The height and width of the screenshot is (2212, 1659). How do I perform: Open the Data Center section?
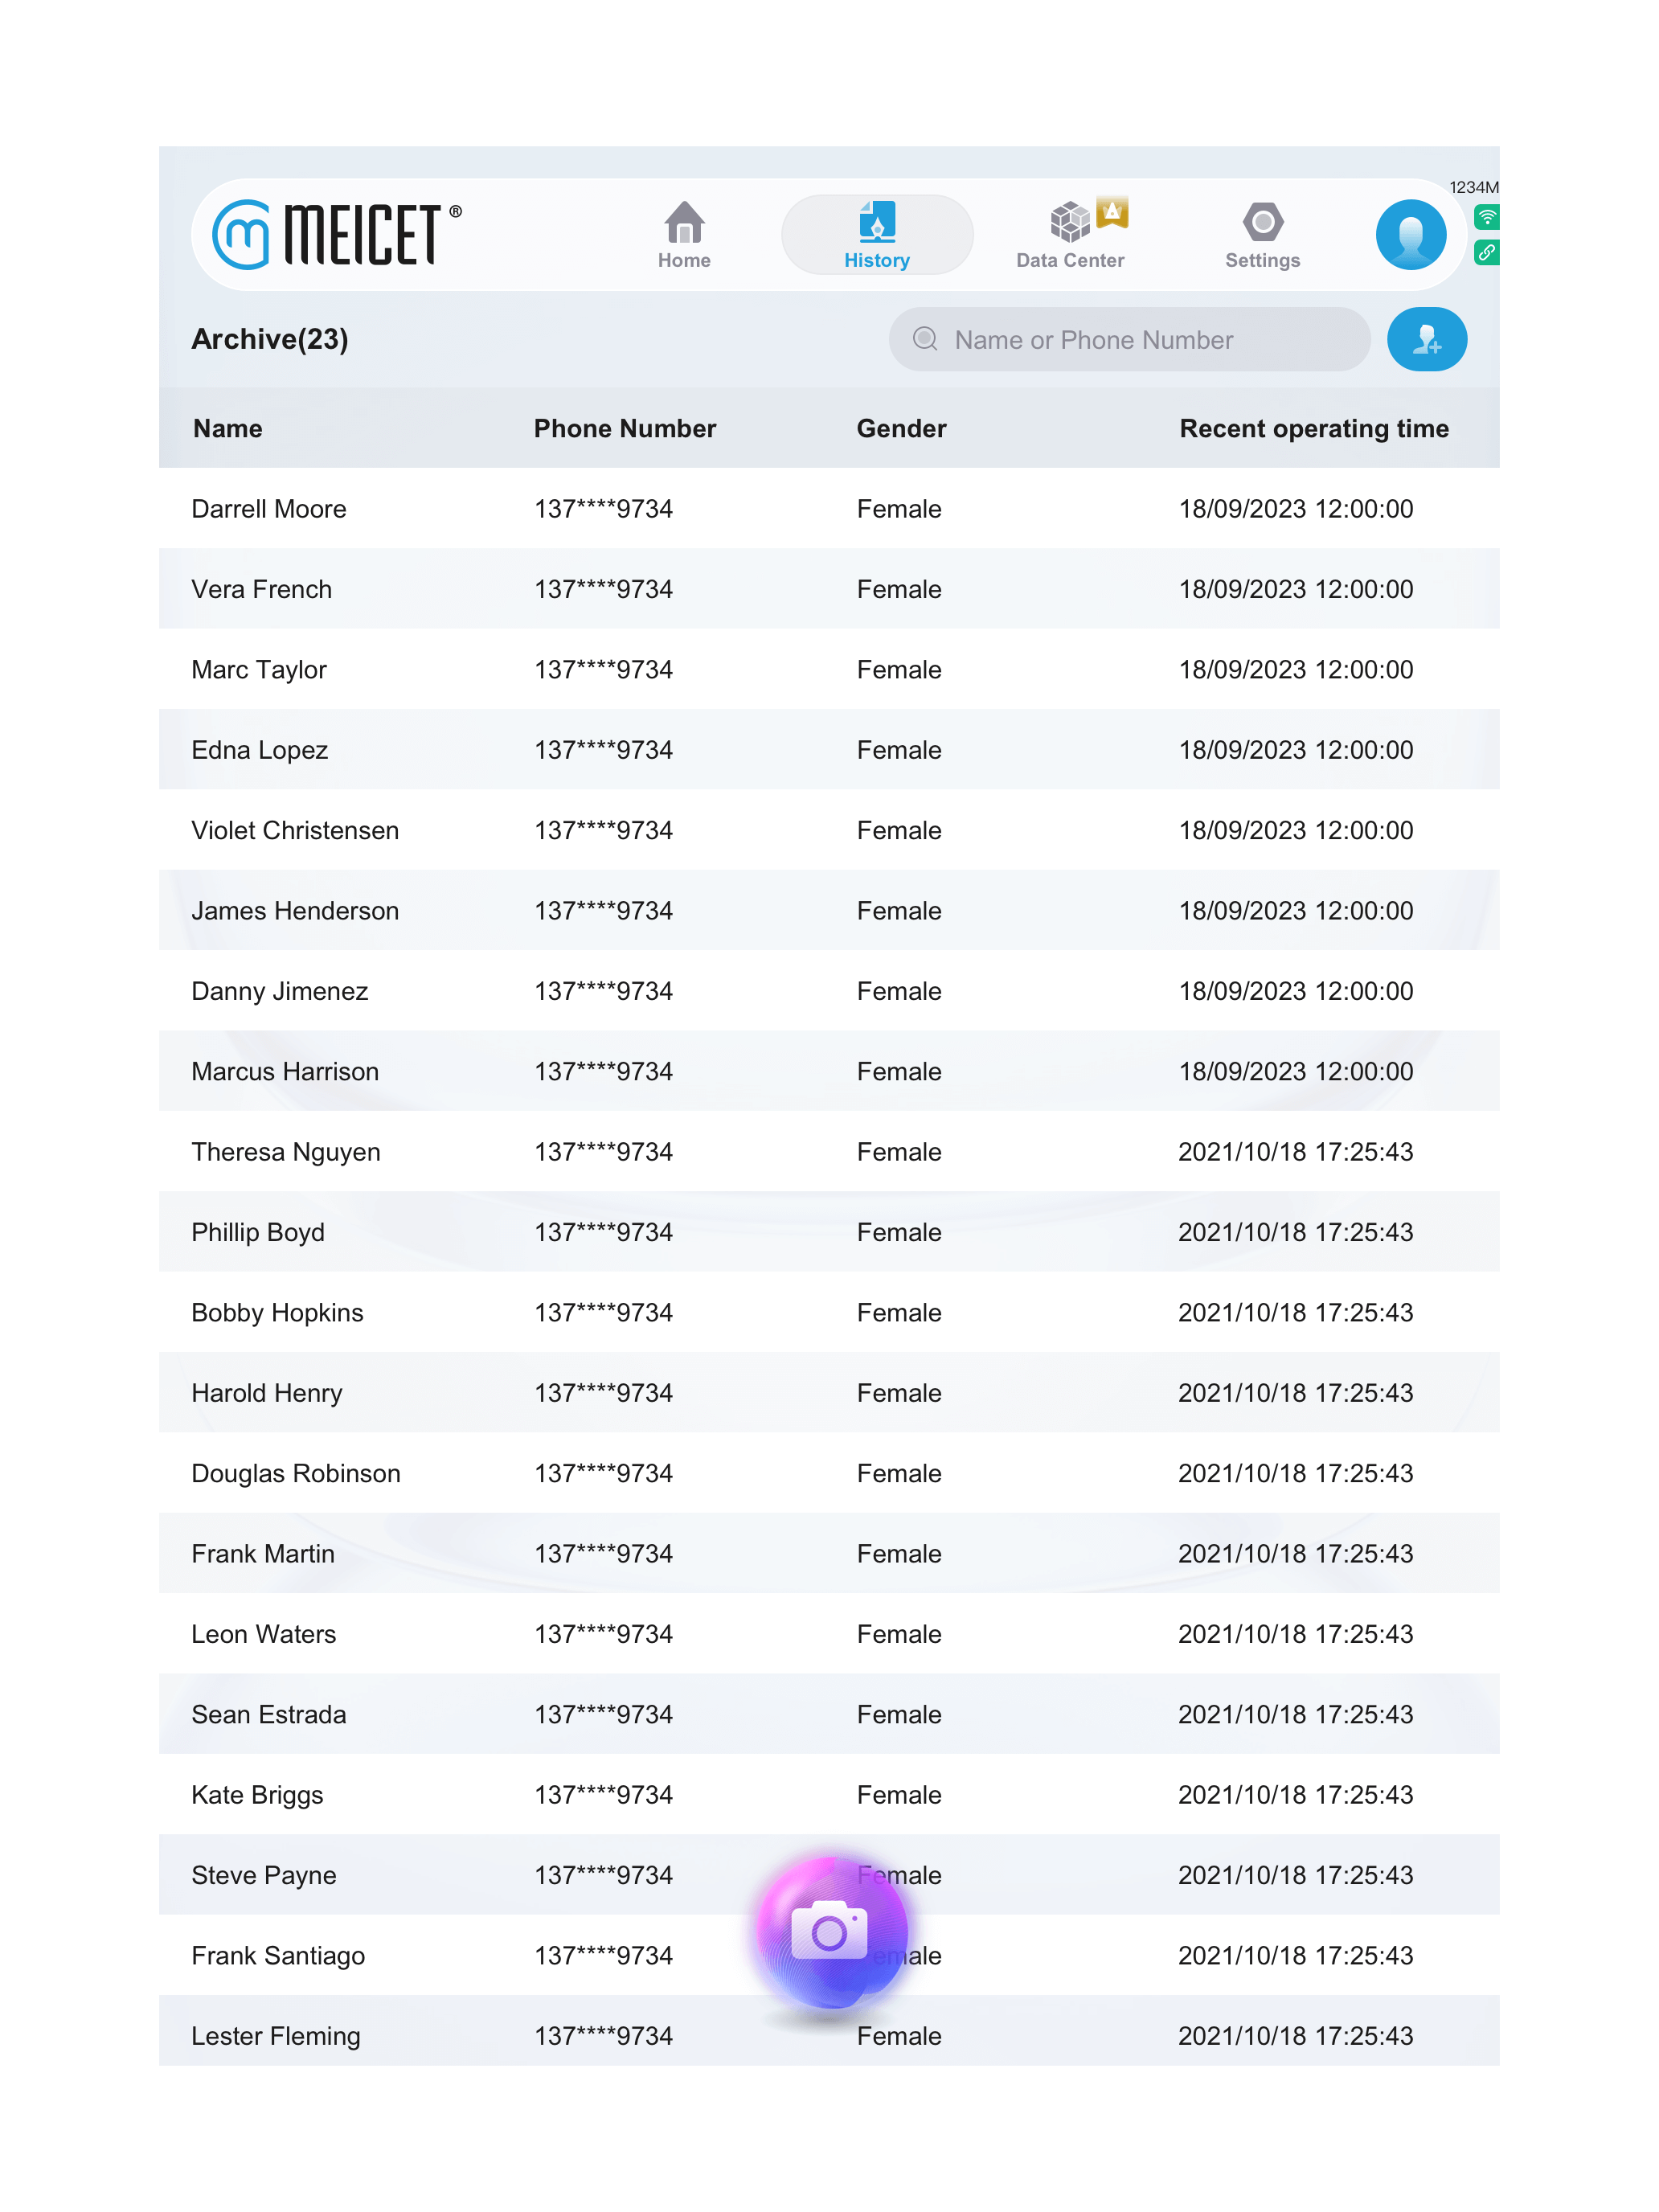click(x=1069, y=235)
